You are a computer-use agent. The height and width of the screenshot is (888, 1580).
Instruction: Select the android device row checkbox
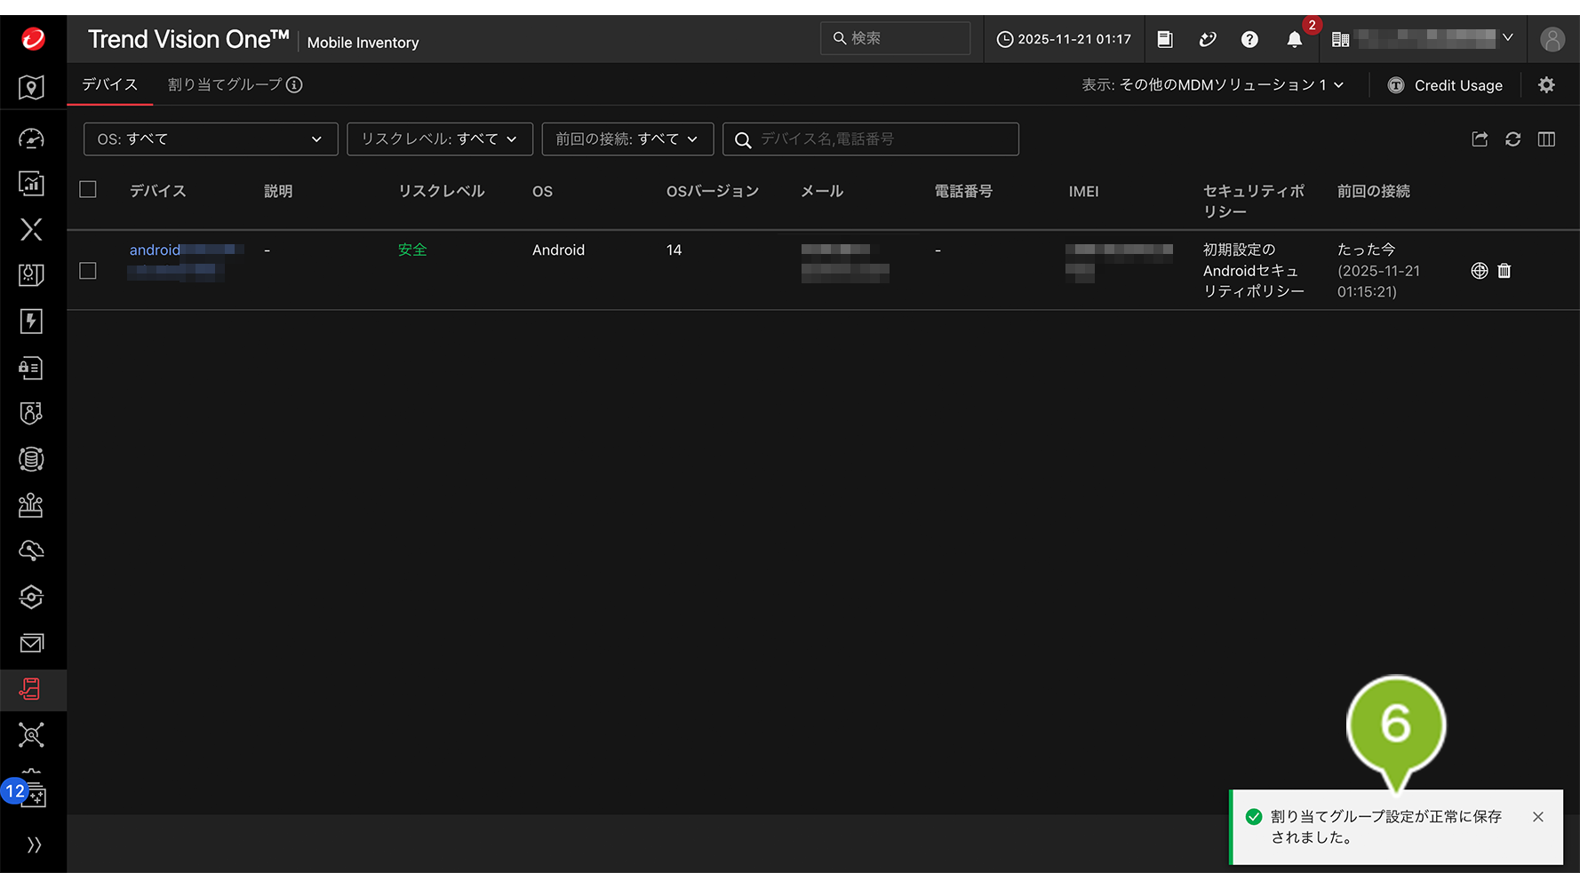(88, 271)
